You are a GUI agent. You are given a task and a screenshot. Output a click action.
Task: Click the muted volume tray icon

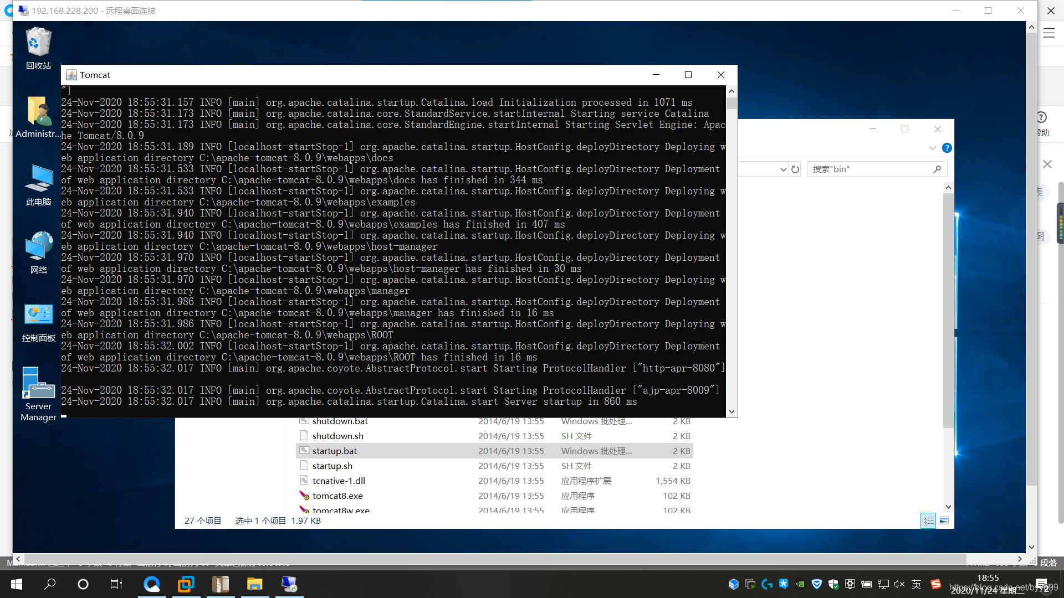899,584
